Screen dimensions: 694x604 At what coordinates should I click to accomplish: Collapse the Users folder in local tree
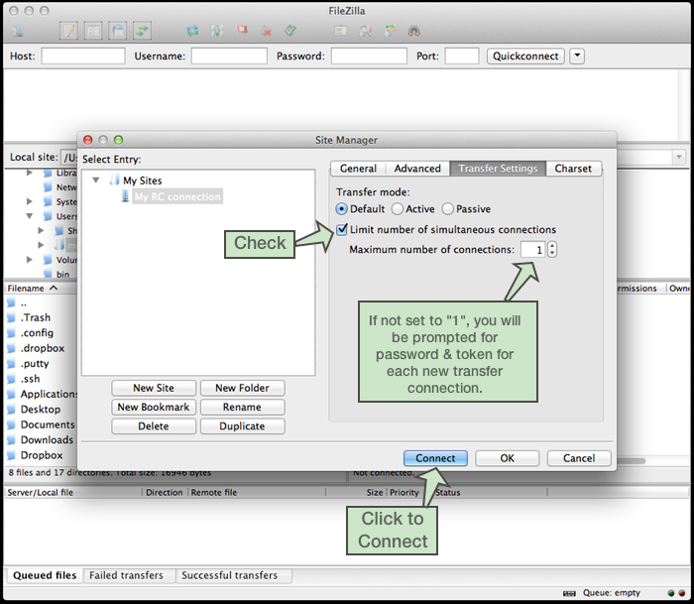(30, 216)
